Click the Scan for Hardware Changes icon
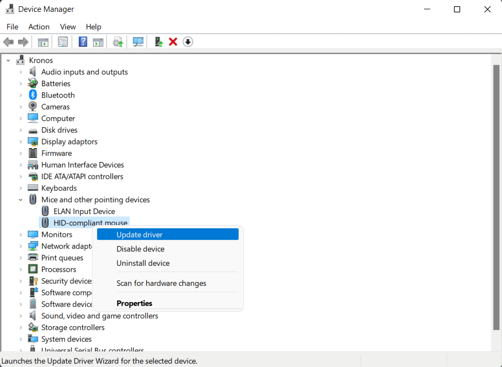 [x=138, y=41]
